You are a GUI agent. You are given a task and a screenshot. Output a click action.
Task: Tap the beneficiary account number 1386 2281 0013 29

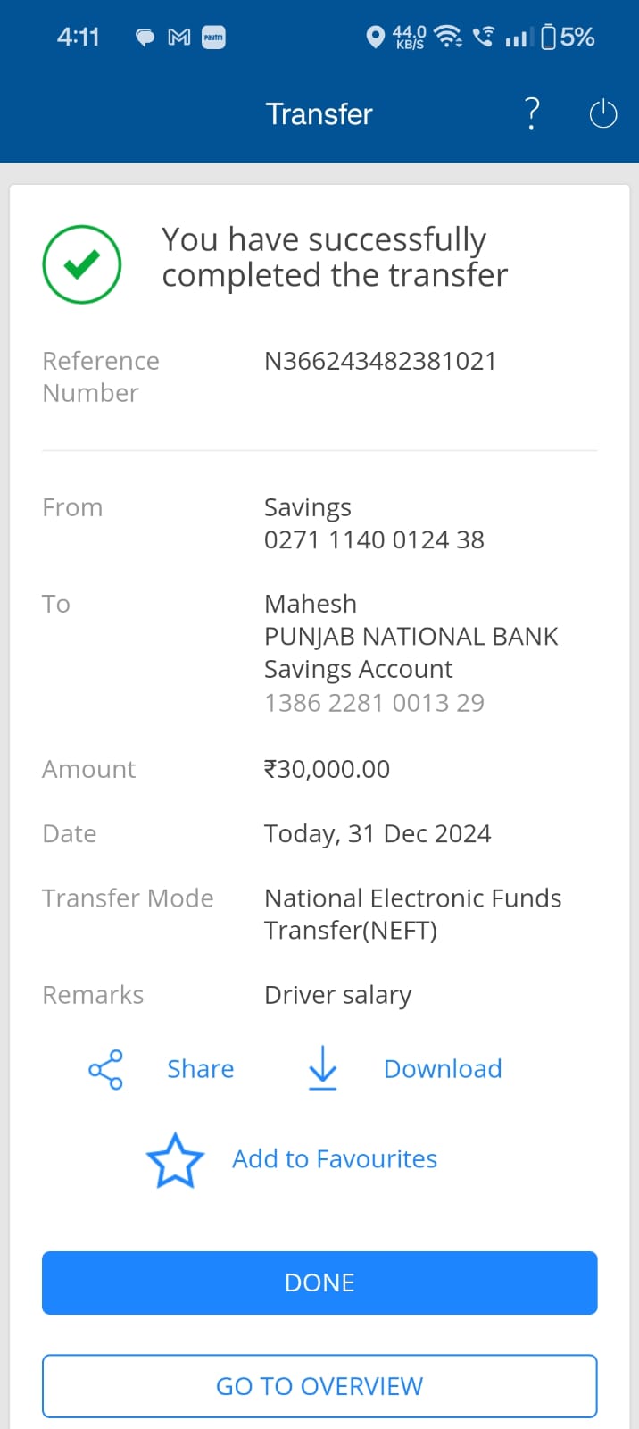point(374,703)
